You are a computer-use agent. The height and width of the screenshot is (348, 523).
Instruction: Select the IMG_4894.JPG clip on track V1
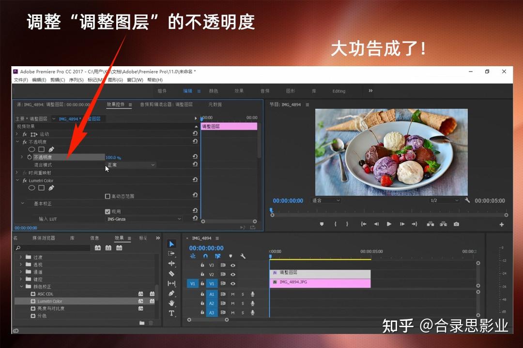click(x=320, y=283)
